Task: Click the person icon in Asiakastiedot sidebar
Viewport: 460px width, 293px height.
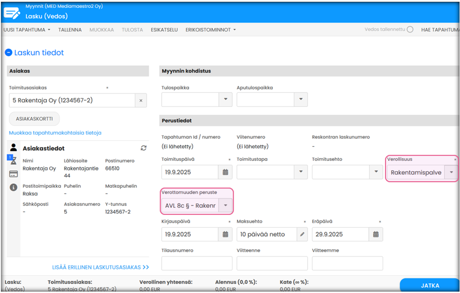Action: tap(14, 147)
